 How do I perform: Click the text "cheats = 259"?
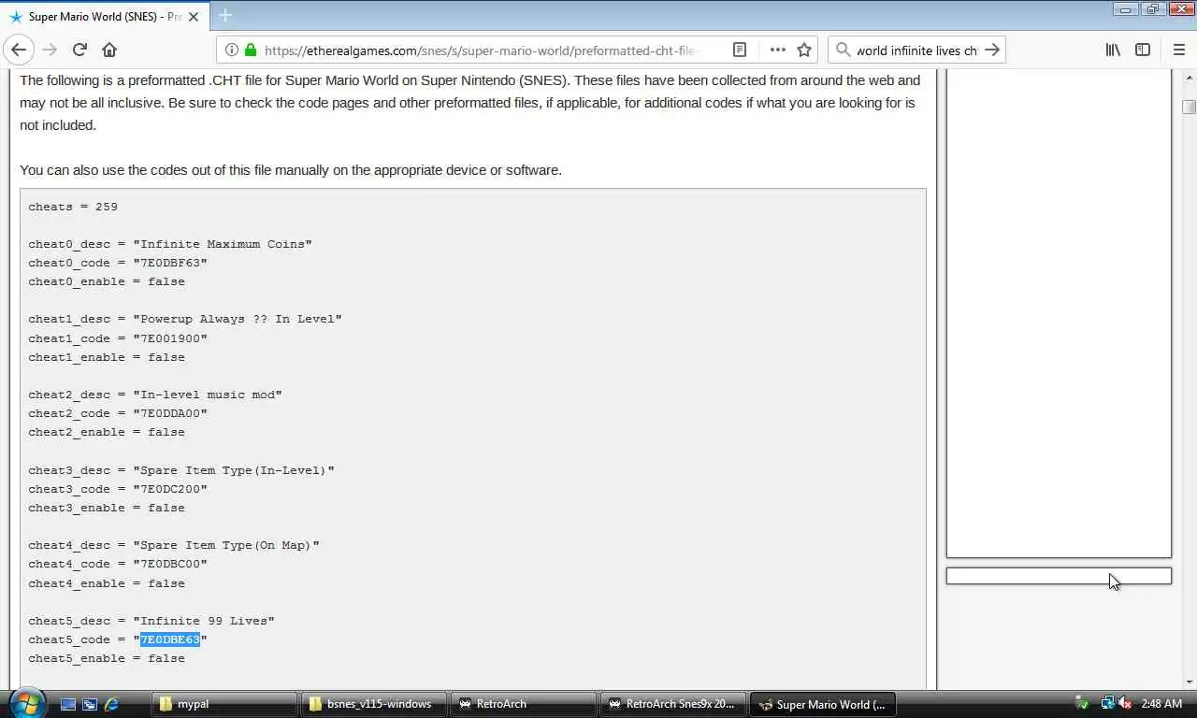pyautogui.click(x=73, y=207)
